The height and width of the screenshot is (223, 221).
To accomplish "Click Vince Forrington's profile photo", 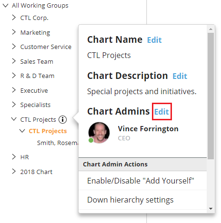I will click(x=99, y=133).
